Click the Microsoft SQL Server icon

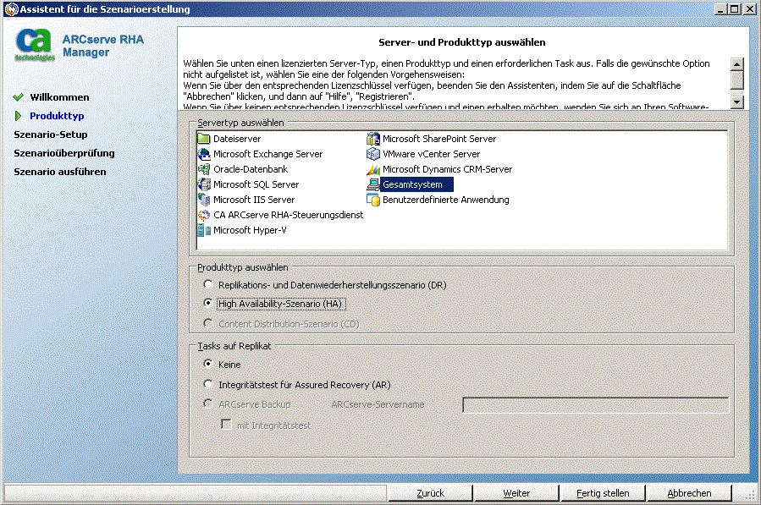[204, 184]
